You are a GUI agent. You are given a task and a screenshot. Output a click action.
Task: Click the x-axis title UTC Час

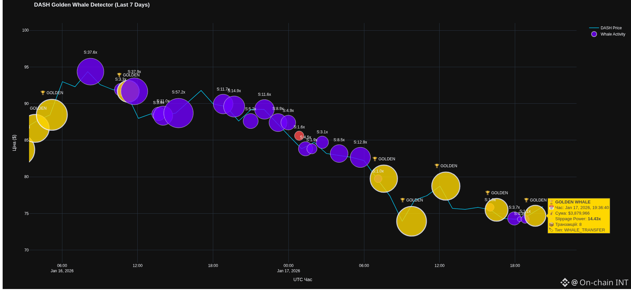tap(303, 279)
